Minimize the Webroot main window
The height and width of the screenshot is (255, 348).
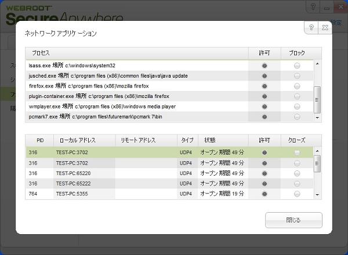[x=327, y=8]
